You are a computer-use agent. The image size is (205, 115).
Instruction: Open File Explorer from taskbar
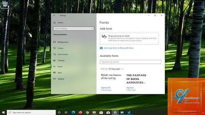click(94, 112)
